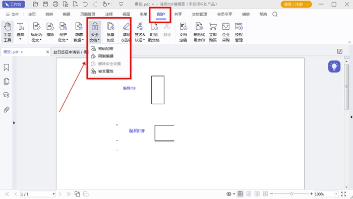
Task: Go to the first page
Action: [x=7, y=194]
